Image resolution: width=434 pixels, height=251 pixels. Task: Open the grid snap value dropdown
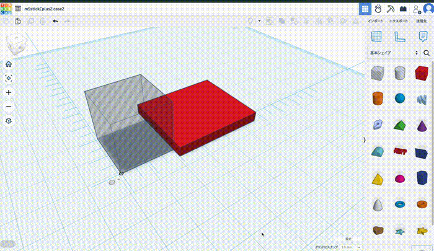348,247
